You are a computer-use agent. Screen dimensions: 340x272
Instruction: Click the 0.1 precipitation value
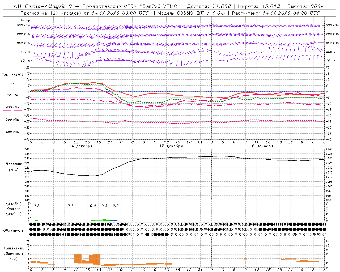coord(70,206)
